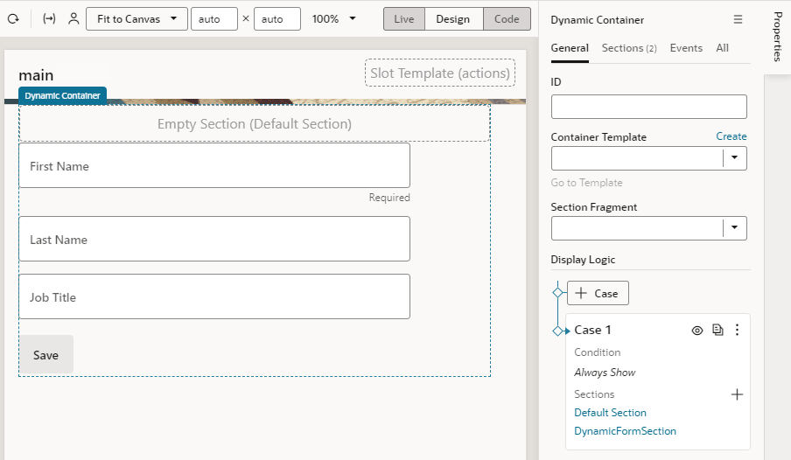Screen dimensions: 791x460
Task: Click the Go to Template link
Action: point(587,183)
